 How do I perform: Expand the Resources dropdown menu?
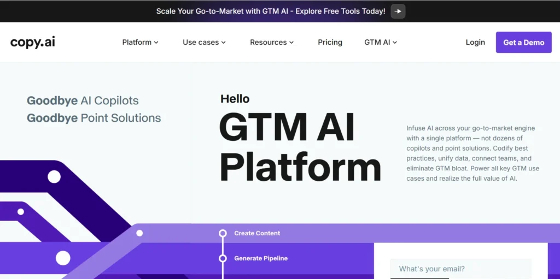coord(271,43)
